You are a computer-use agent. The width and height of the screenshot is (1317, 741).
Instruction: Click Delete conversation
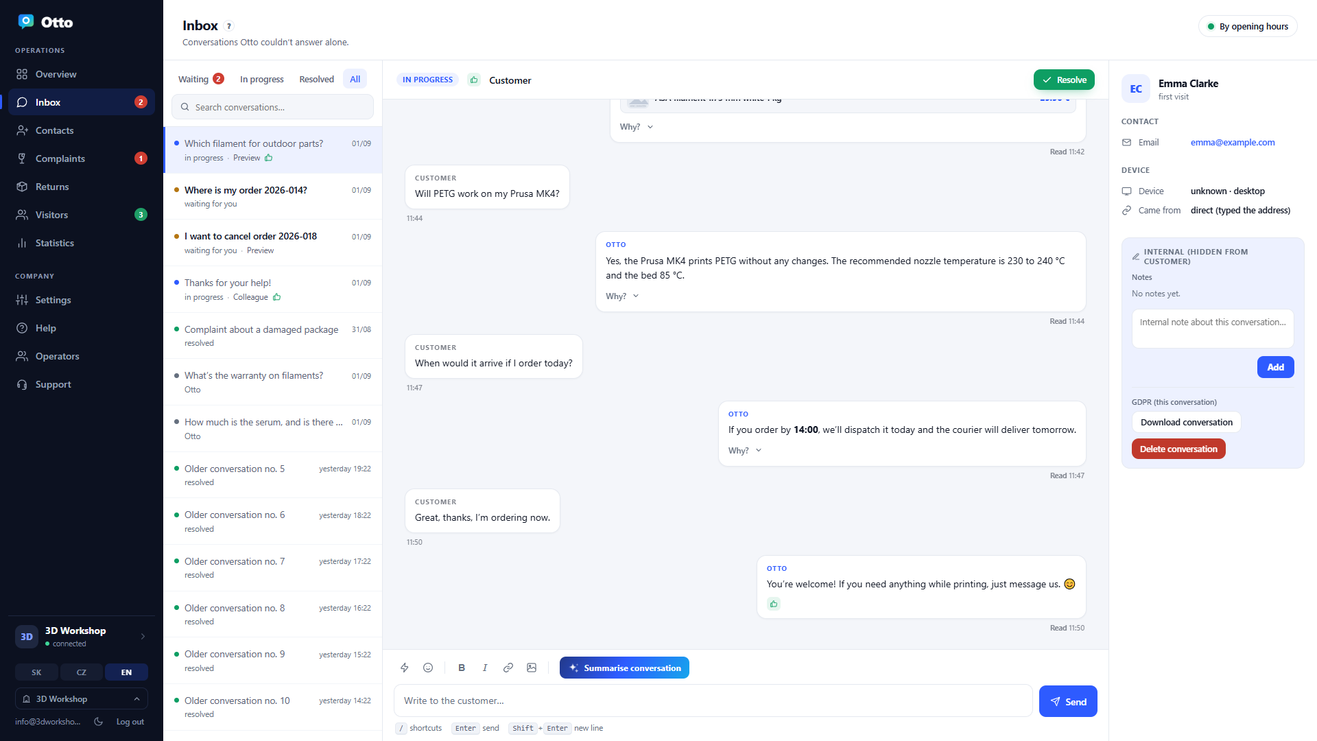1178,449
